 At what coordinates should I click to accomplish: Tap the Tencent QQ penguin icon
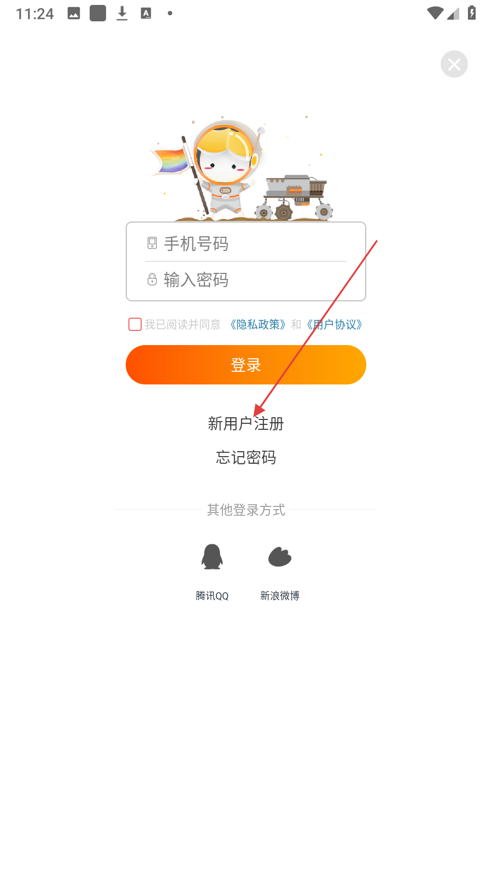[212, 557]
